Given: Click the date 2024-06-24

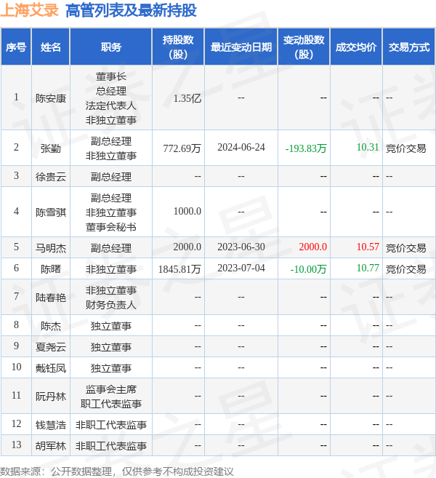Looking at the screenshot, I should click(241, 147).
